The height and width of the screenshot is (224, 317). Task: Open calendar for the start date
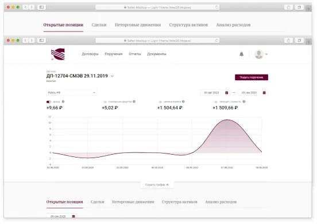[x=226, y=93]
